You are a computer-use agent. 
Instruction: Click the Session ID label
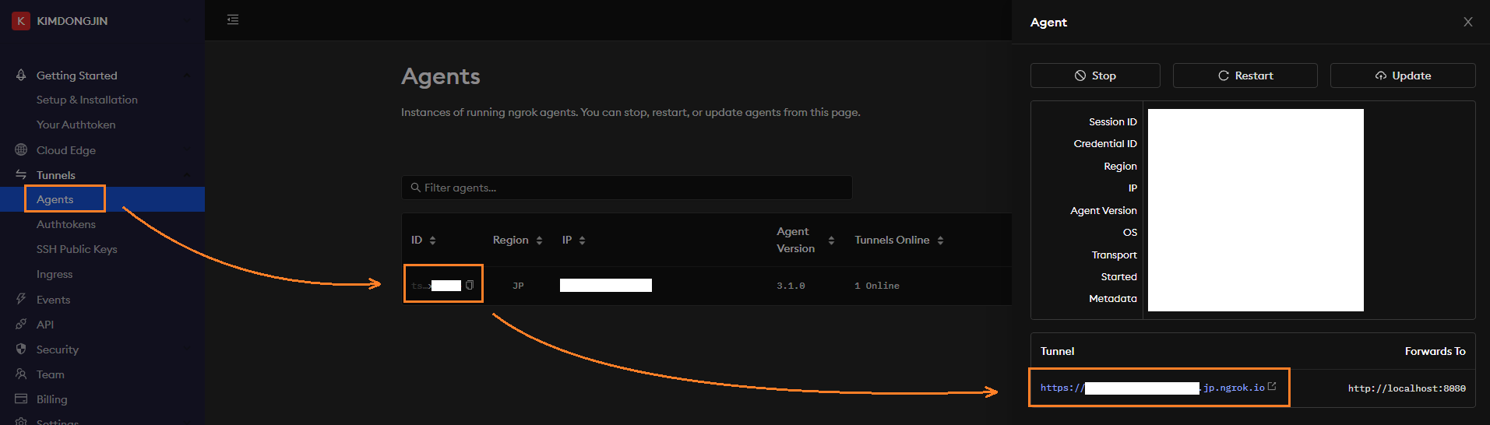[1113, 121]
